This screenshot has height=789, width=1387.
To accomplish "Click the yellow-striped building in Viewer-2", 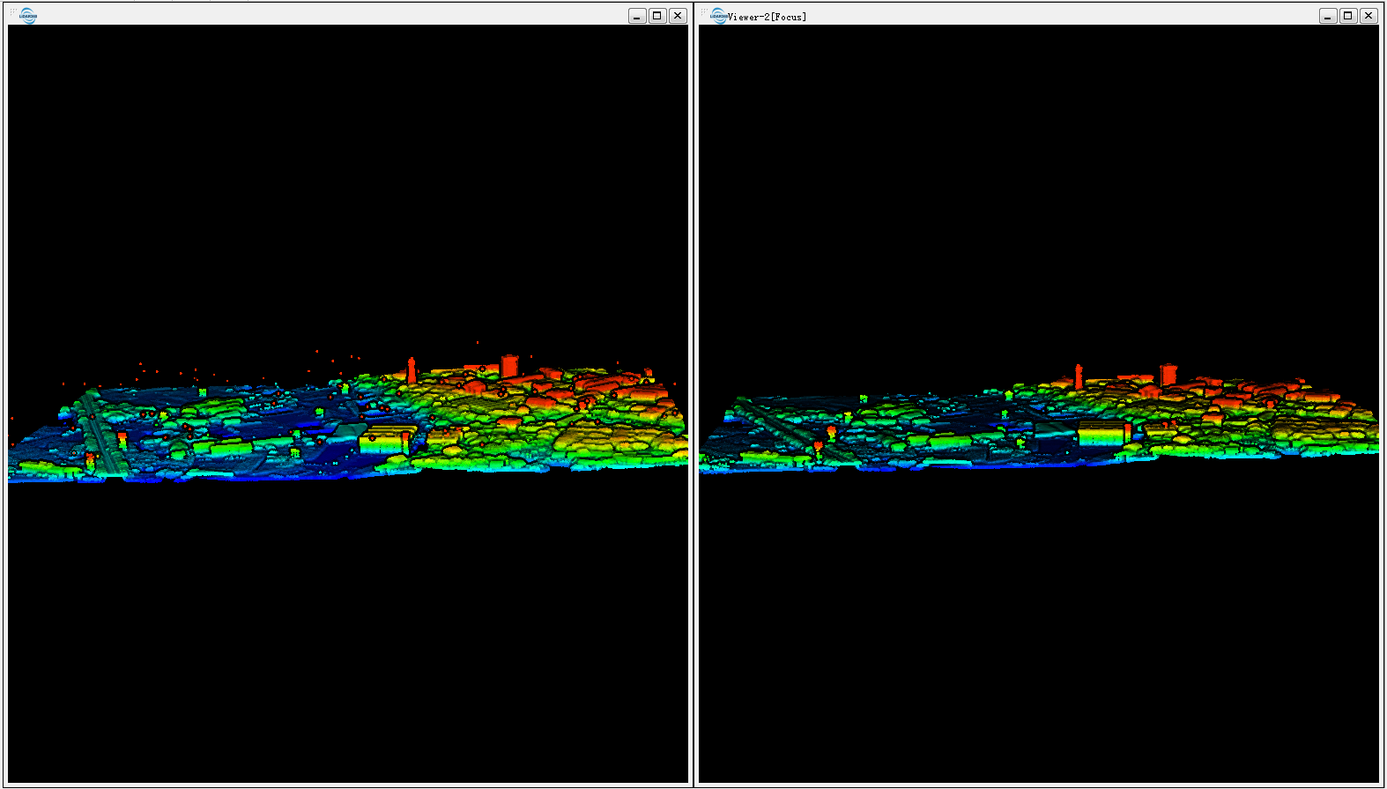I will coord(1101,434).
